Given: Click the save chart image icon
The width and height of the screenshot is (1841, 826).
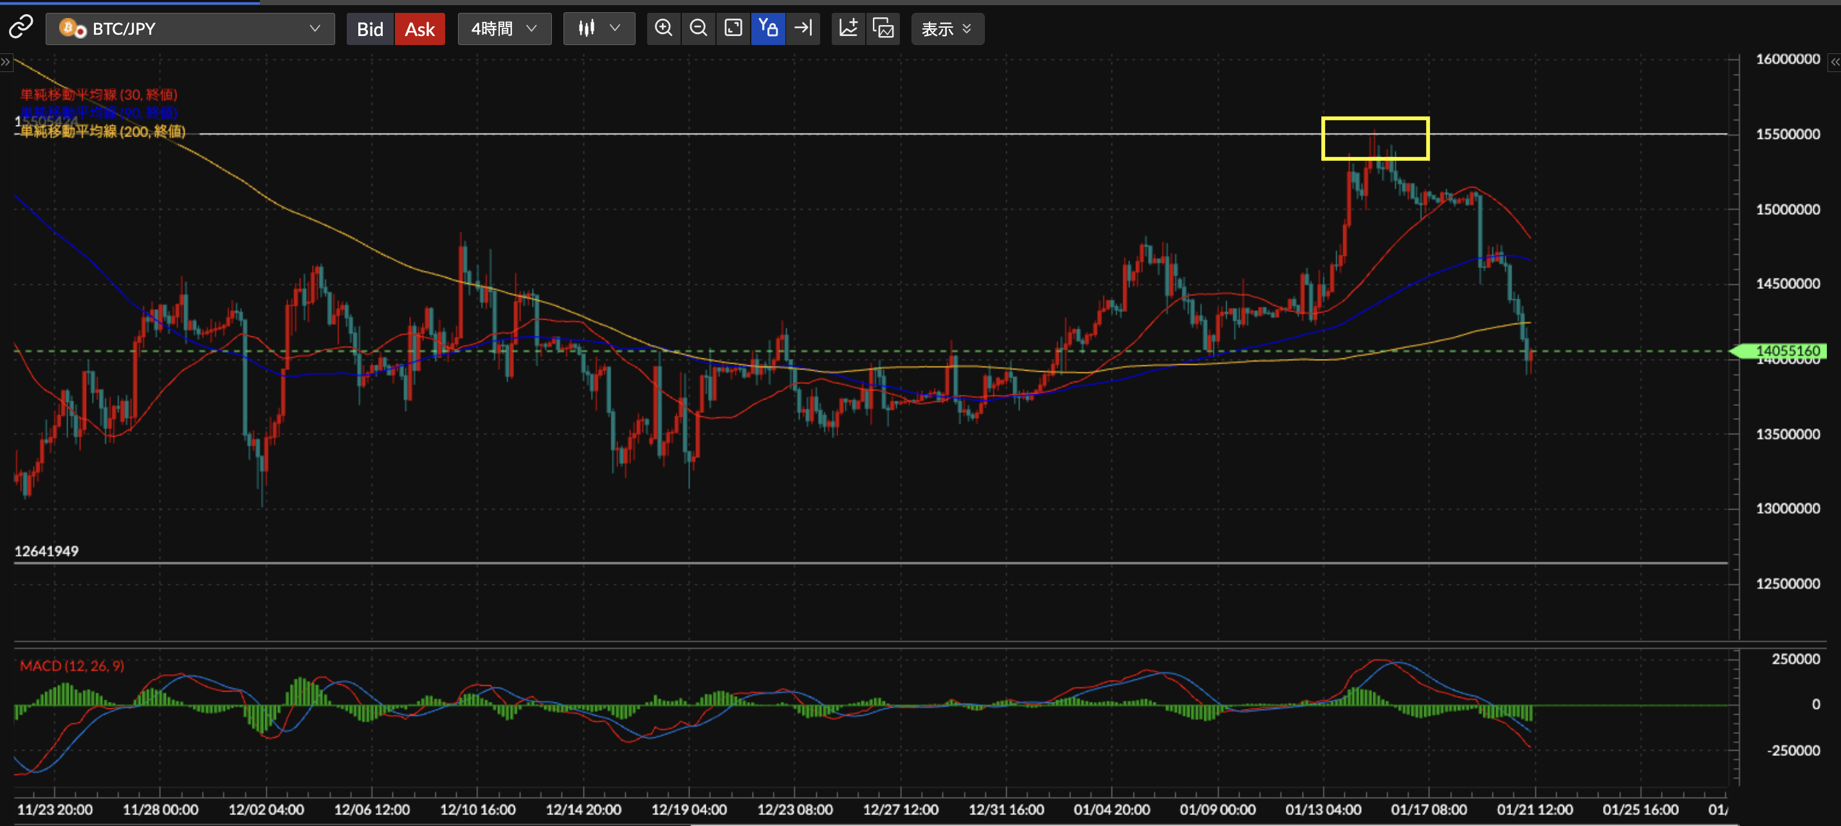Looking at the screenshot, I should pos(883,28).
